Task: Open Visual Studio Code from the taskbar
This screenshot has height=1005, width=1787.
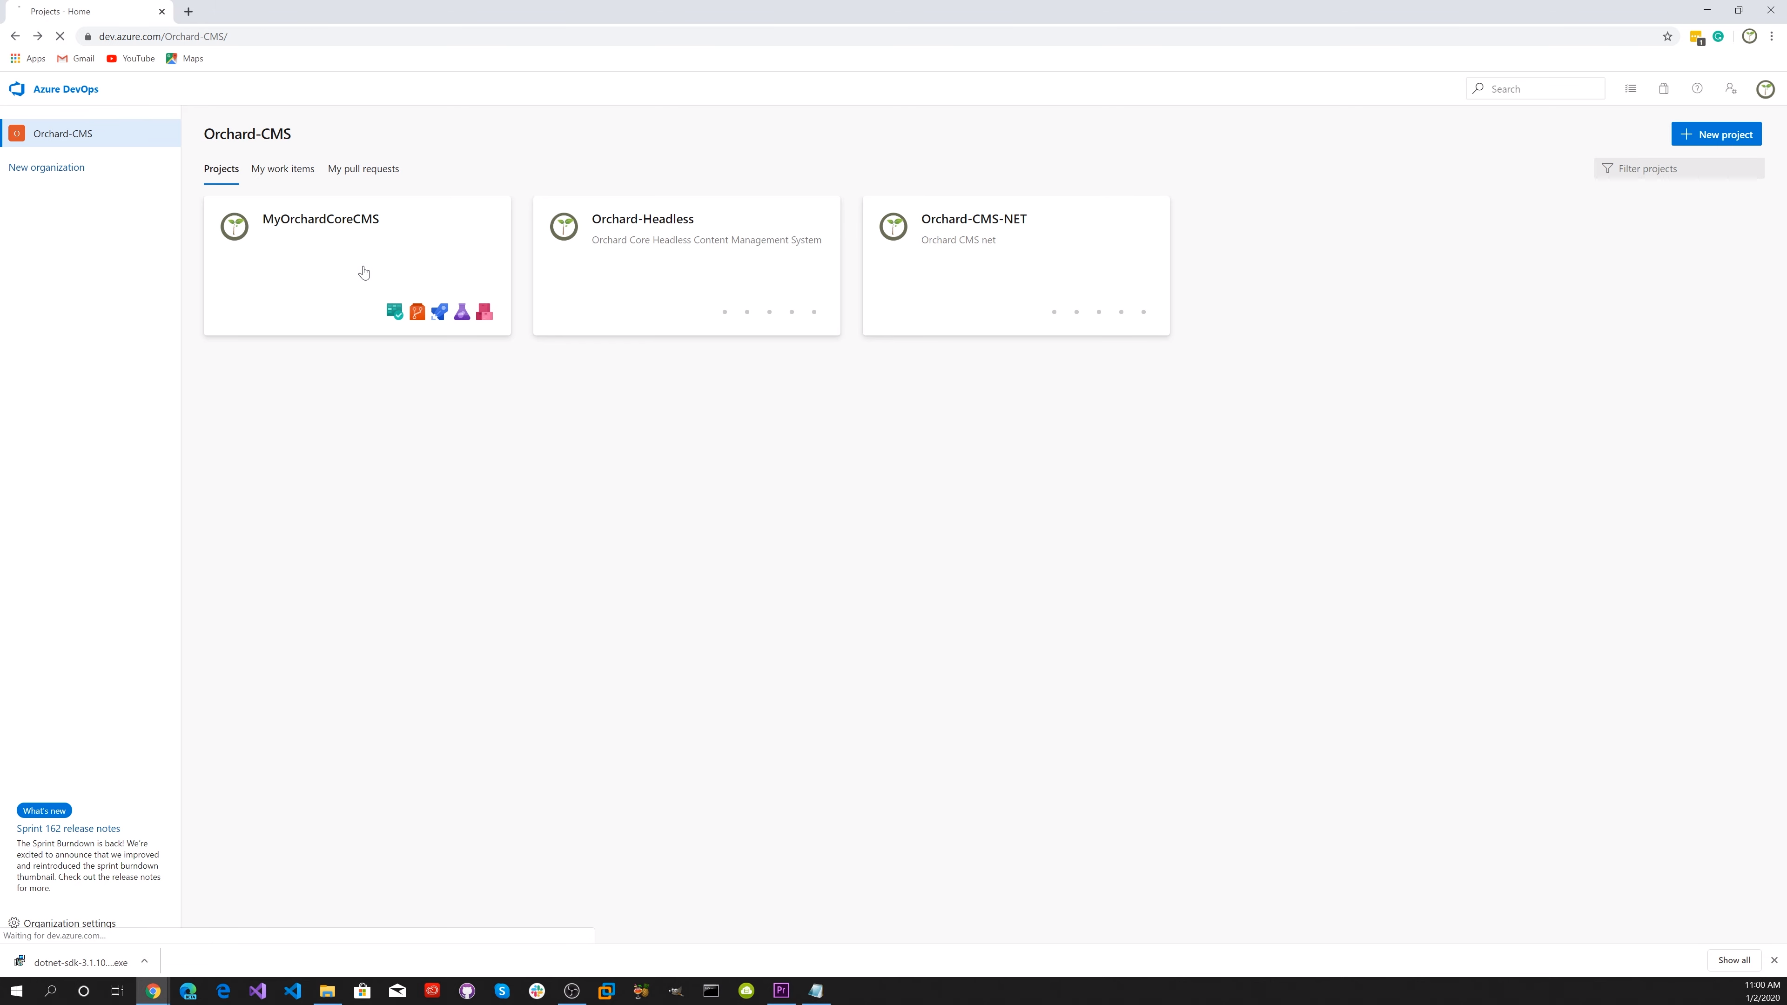Action: coord(293,991)
